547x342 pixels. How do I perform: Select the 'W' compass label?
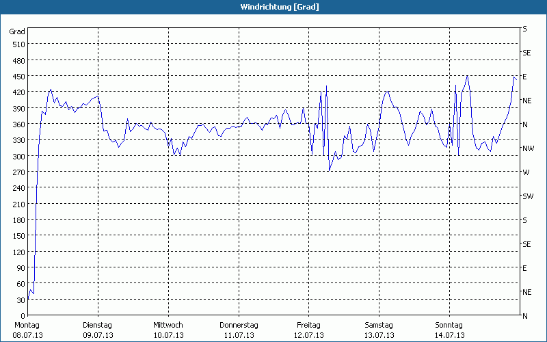[526, 172]
